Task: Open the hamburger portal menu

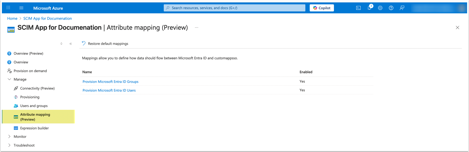Action: tap(21, 8)
